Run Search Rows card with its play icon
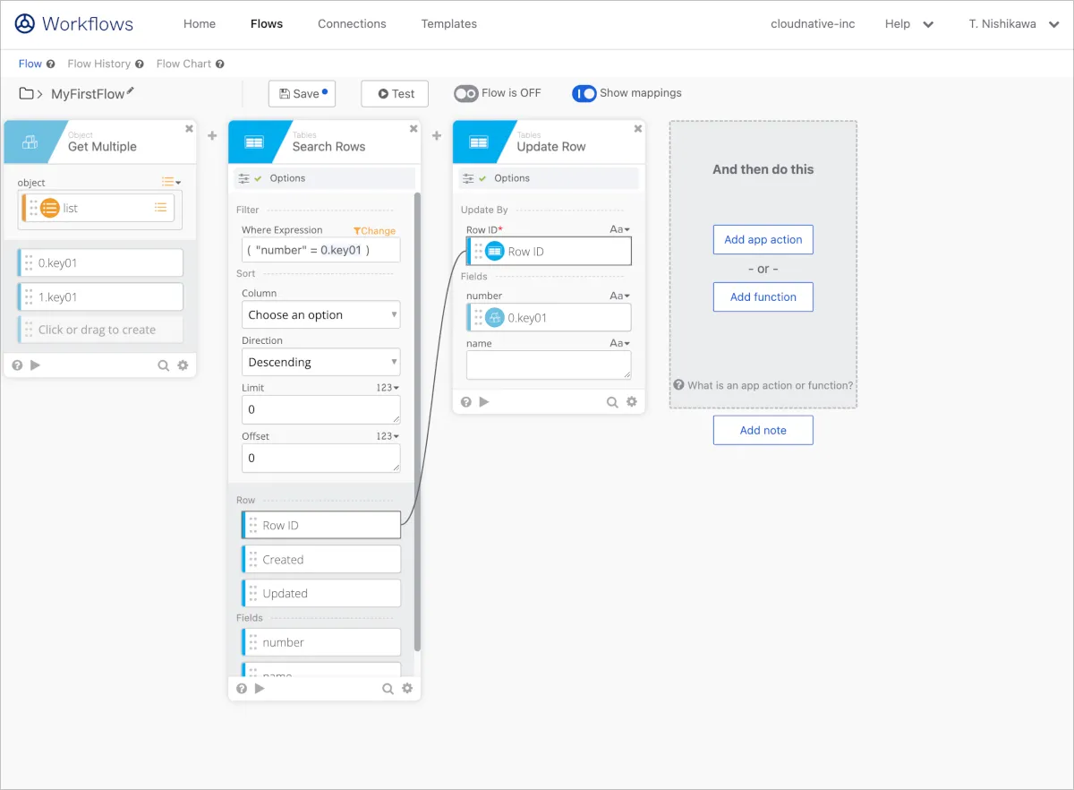1074x790 pixels. [x=260, y=688]
